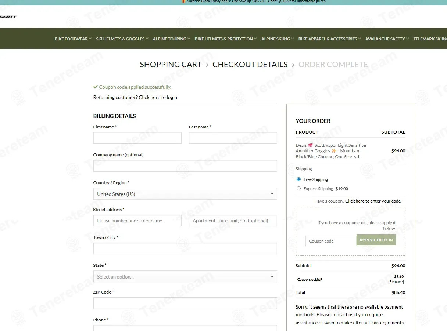
Task: Click the Scott logo in header
Action: click(x=8, y=17)
